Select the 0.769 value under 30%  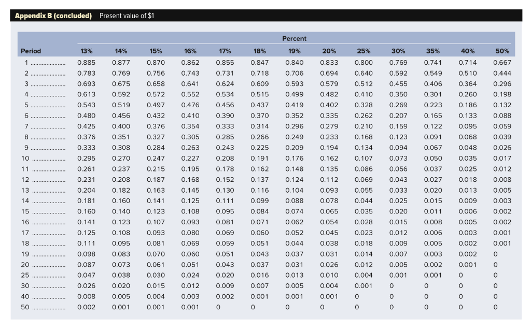396,62
